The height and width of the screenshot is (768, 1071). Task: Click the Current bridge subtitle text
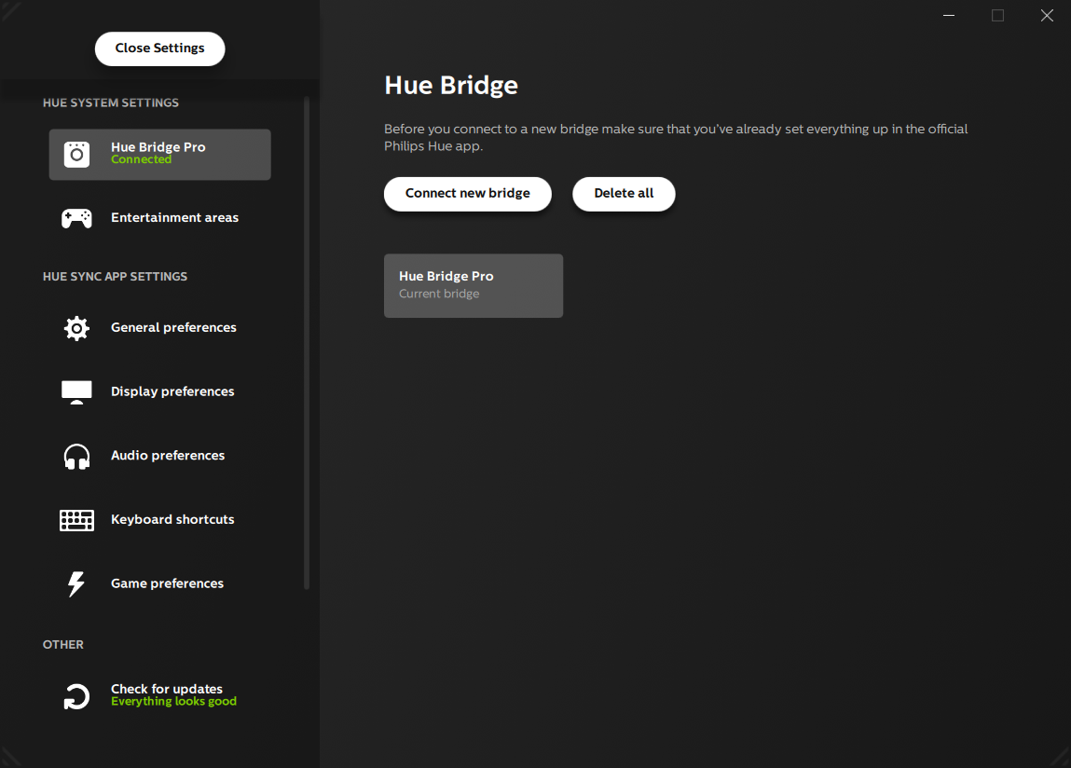(x=438, y=294)
